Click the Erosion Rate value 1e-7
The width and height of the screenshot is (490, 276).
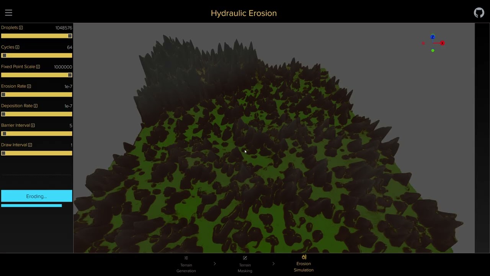click(68, 87)
